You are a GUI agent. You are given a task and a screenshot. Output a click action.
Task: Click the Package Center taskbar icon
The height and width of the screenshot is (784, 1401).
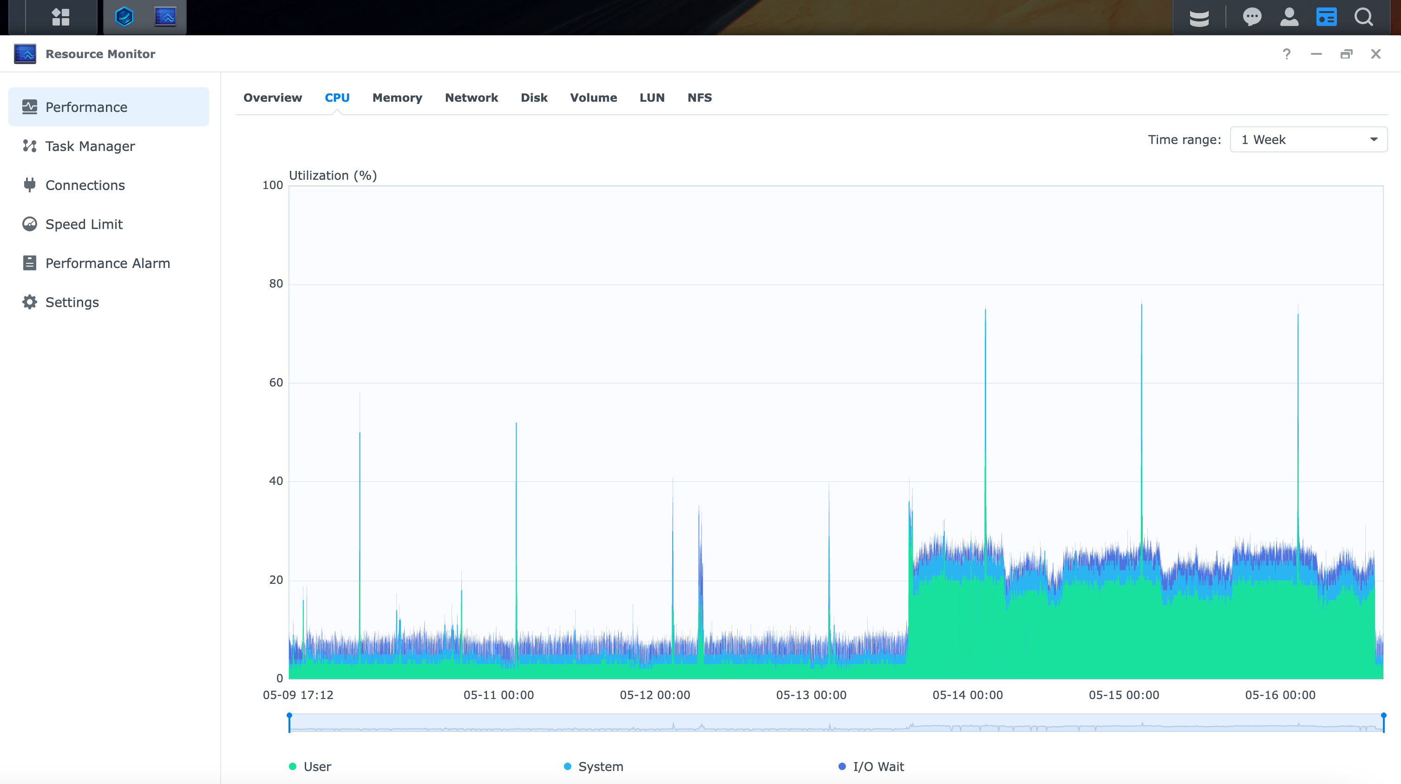(124, 17)
